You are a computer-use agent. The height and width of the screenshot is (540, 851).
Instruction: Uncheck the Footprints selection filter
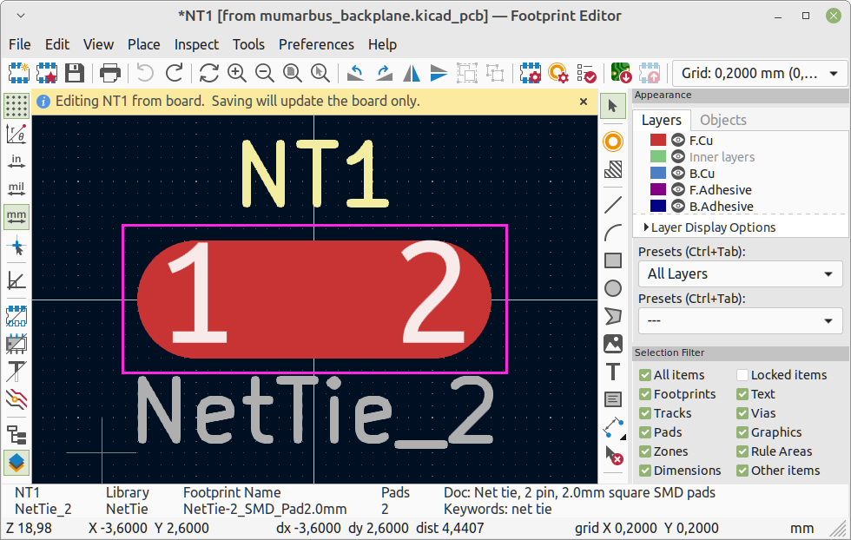(x=645, y=394)
